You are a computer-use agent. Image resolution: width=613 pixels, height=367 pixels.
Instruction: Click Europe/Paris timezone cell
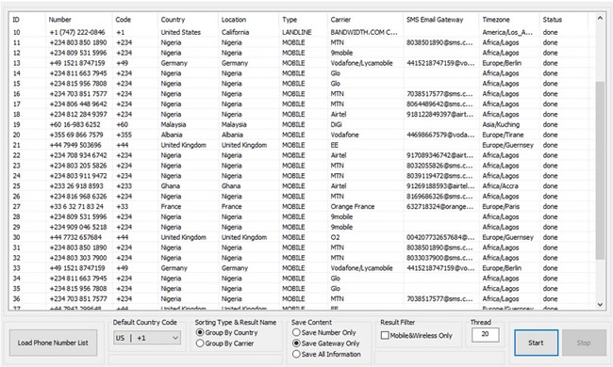tap(501, 207)
